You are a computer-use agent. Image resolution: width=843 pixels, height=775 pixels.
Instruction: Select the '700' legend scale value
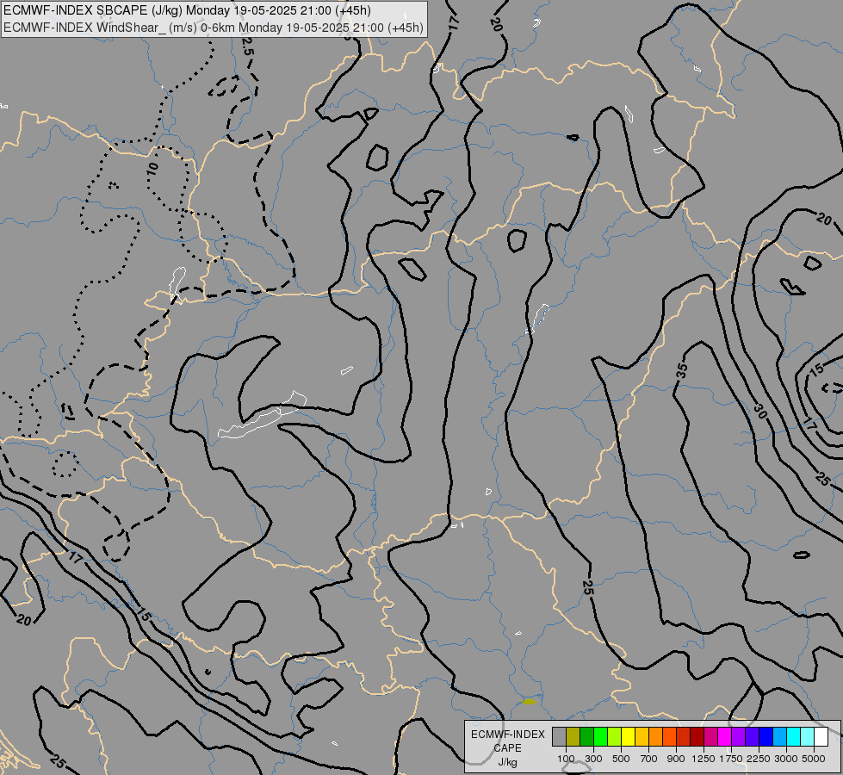[x=649, y=759]
